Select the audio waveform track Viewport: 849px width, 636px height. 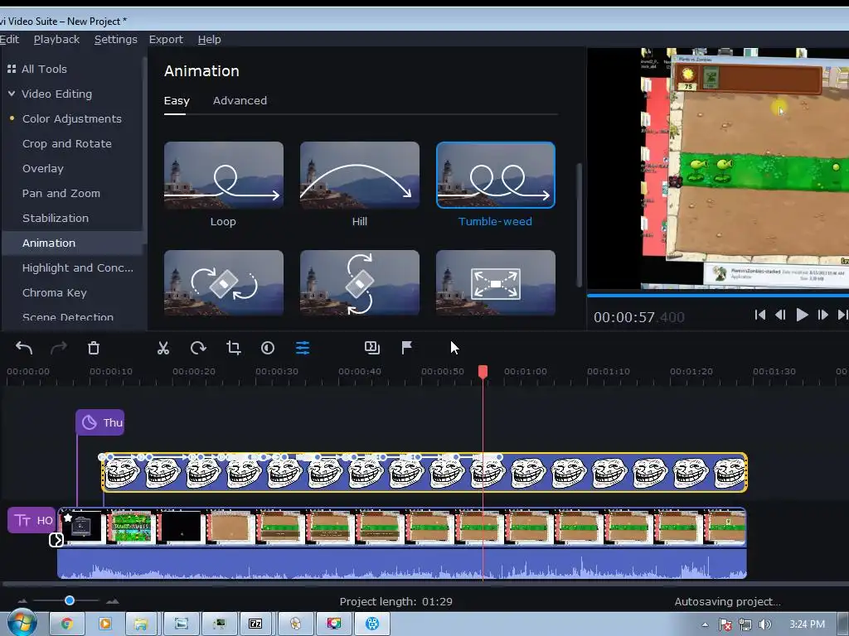[x=402, y=563]
